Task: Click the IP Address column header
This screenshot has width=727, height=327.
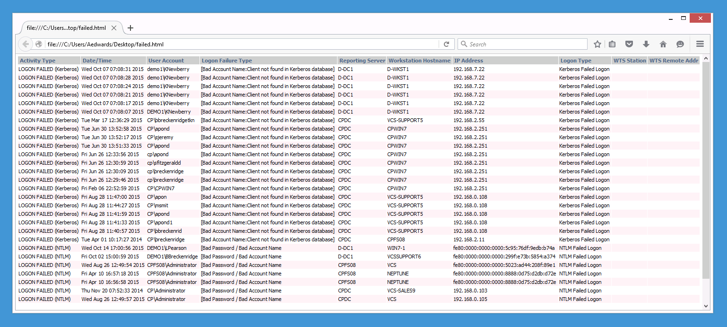Action: pos(468,61)
